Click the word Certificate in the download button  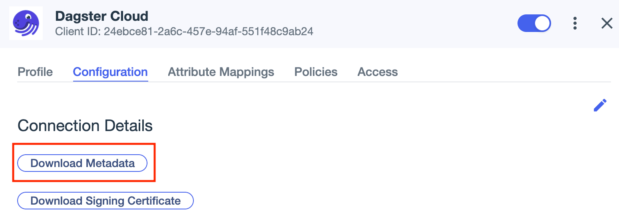click(154, 201)
